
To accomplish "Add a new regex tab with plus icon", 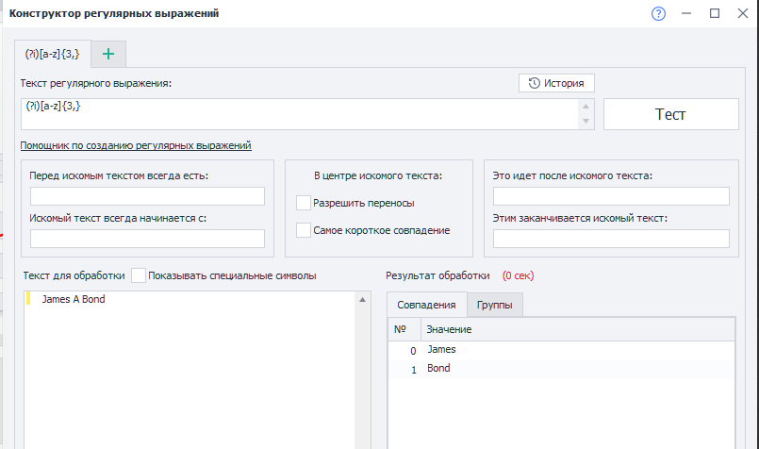I will click(108, 54).
